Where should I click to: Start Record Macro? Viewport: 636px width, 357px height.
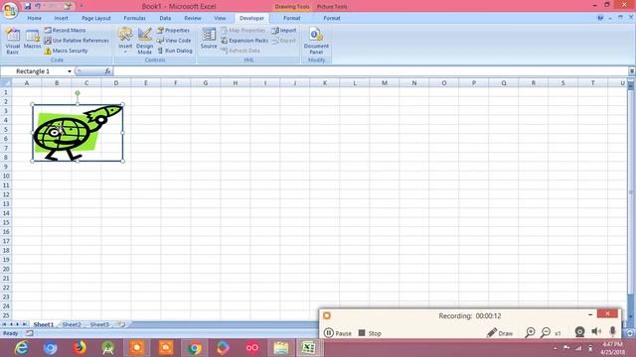click(x=65, y=31)
